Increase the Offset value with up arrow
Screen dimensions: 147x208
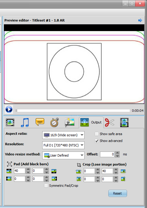[117, 153]
